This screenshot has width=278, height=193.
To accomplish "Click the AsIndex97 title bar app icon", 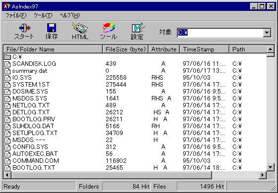I will [7, 6].
